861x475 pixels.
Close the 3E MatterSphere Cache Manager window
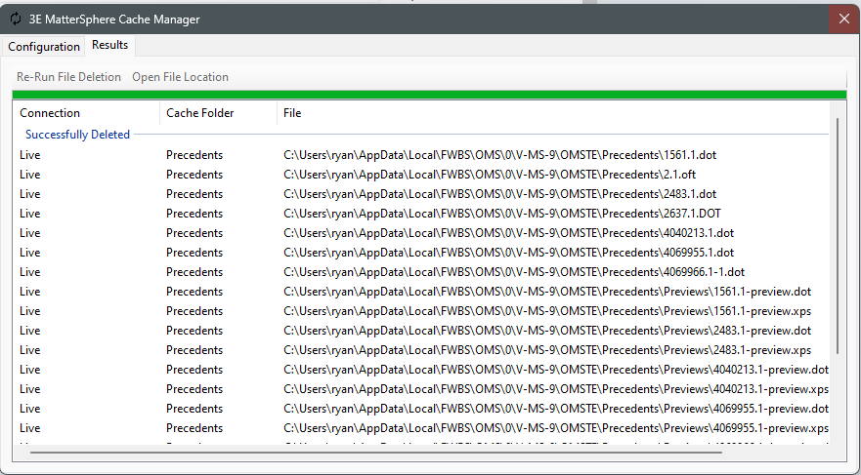coord(844,19)
